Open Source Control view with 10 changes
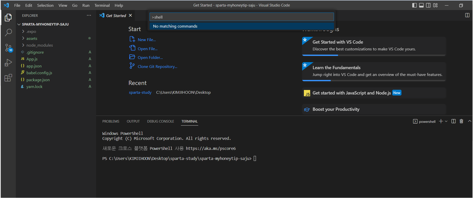 9,48
